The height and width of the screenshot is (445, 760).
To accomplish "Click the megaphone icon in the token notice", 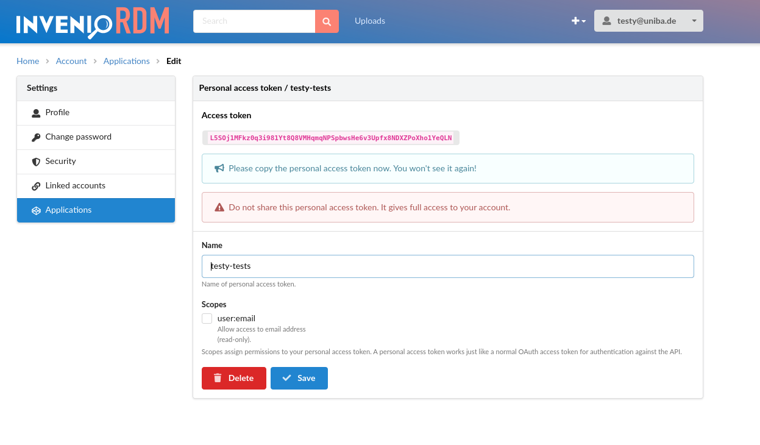I will [219, 168].
